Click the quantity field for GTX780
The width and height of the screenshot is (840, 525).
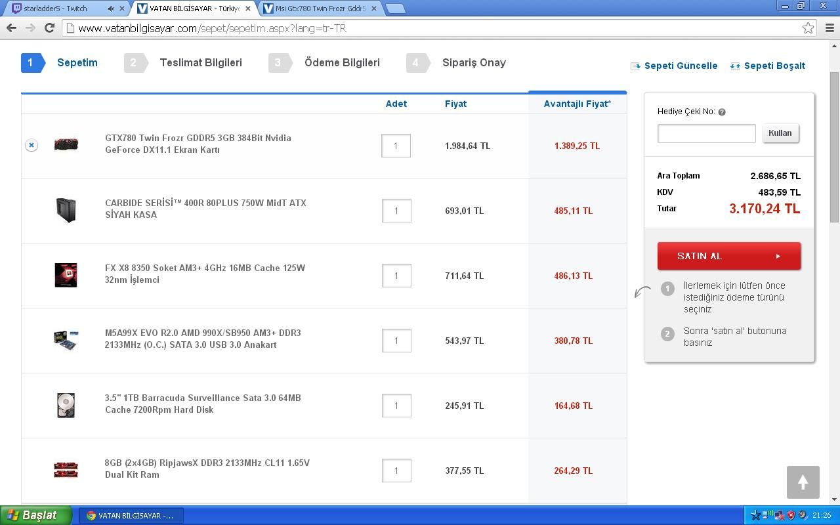pyautogui.click(x=396, y=146)
